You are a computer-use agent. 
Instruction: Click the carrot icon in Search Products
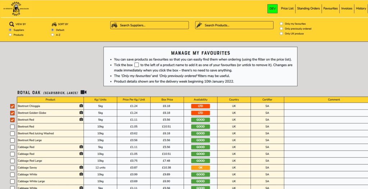click(199, 25)
